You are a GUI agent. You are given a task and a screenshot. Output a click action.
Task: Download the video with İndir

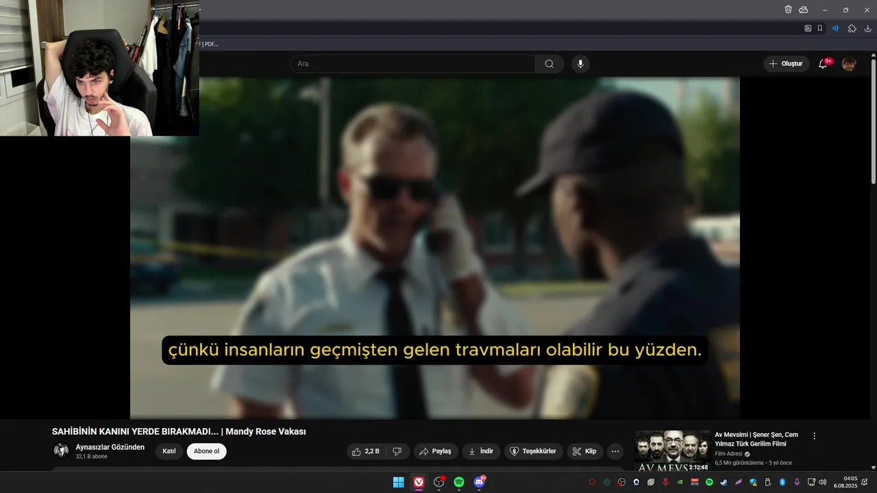coord(481,451)
